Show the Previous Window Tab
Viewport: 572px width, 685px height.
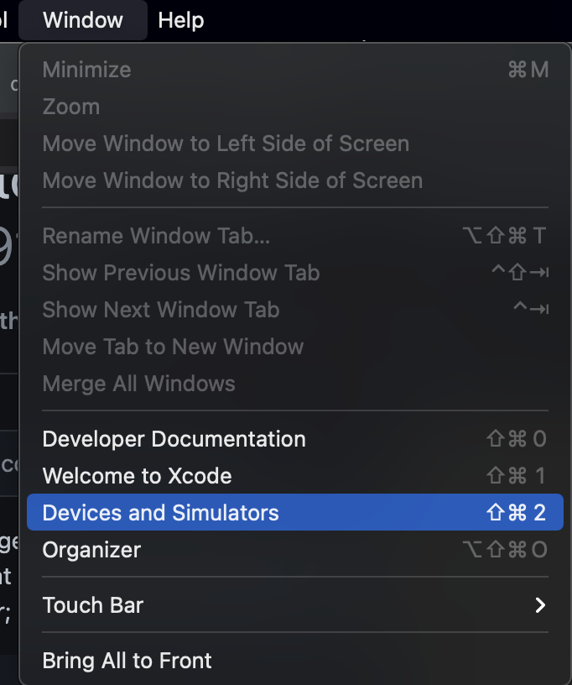180,273
